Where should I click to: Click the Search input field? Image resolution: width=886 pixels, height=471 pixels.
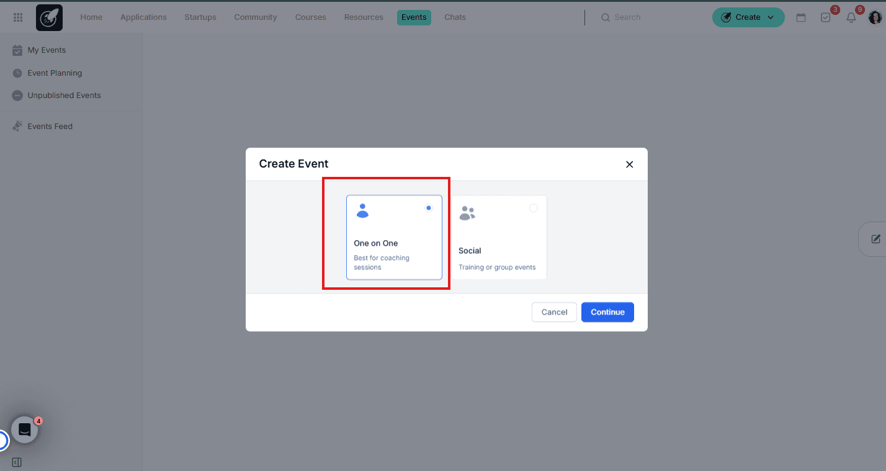pyautogui.click(x=651, y=17)
